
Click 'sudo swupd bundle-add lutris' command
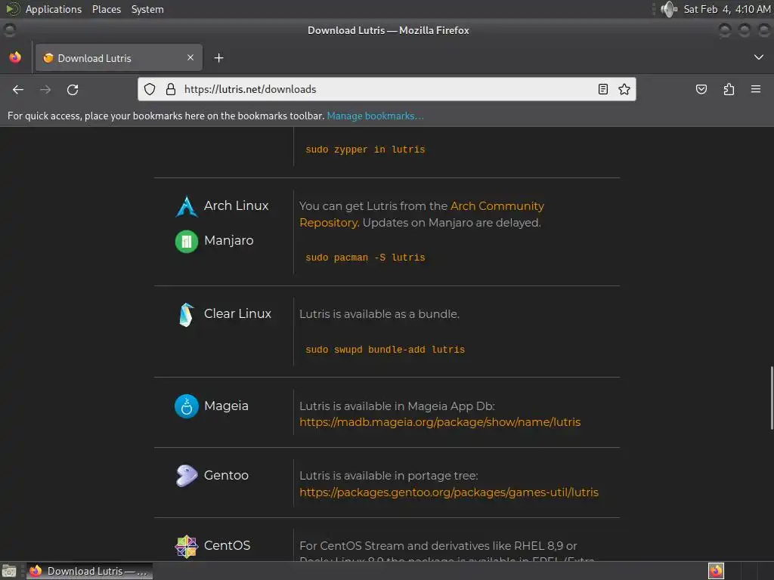385,350
